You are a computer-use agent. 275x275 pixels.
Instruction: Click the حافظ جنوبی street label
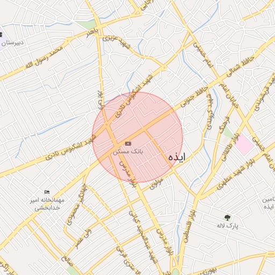click(x=194, y=97)
